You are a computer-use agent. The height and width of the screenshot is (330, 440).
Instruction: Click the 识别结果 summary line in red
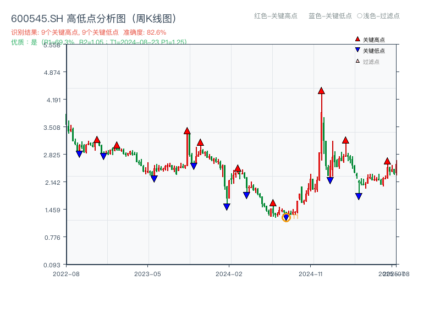click(x=89, y=32)
